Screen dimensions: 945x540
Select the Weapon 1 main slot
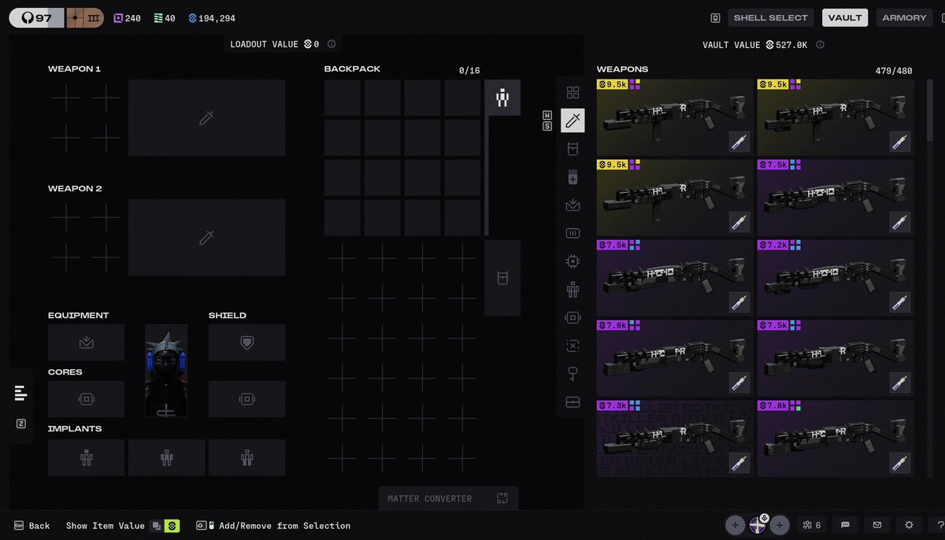point(206,117)
